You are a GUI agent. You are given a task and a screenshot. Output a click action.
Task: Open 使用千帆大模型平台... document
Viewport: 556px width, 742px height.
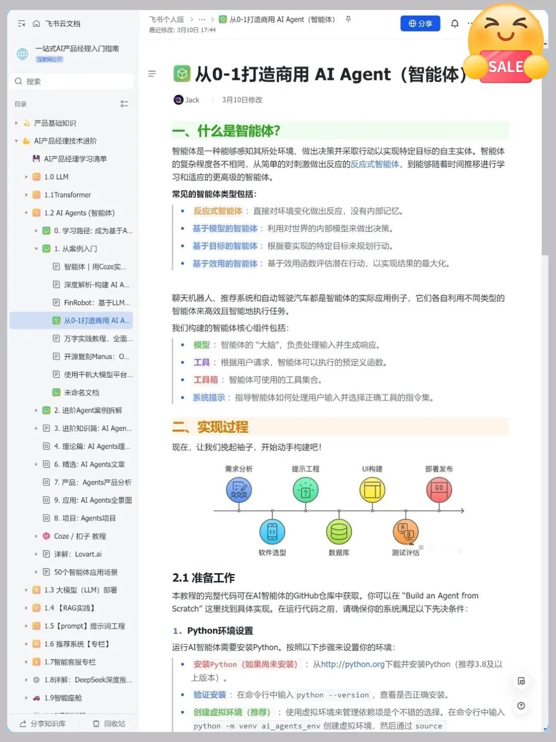[x=93, y=375]
